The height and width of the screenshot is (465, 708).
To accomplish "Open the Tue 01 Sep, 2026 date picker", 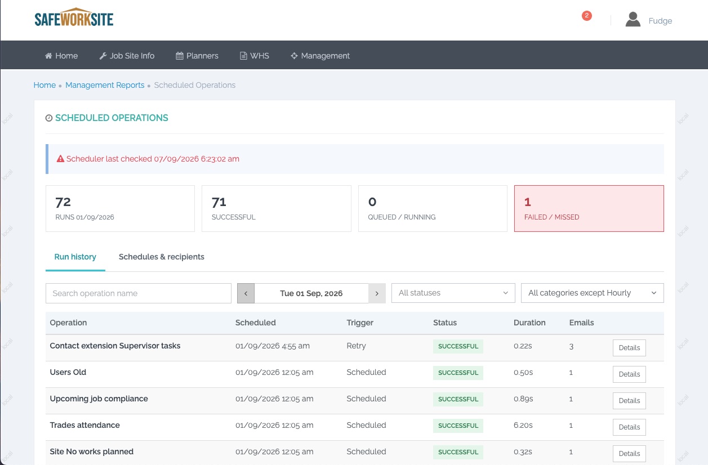I will [x=311, y=293].
